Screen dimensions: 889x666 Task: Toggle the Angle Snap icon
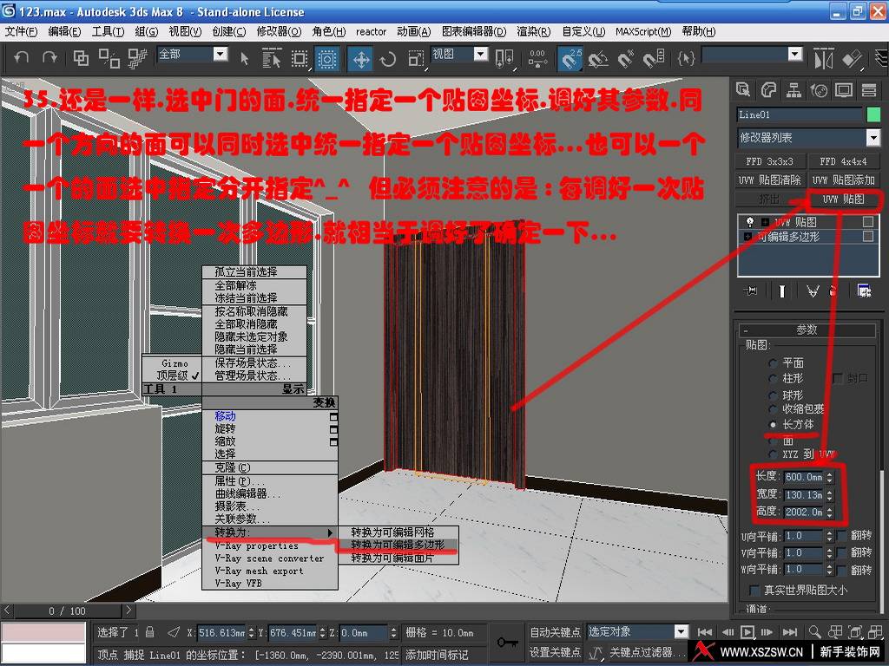click(x=598, y=58)
